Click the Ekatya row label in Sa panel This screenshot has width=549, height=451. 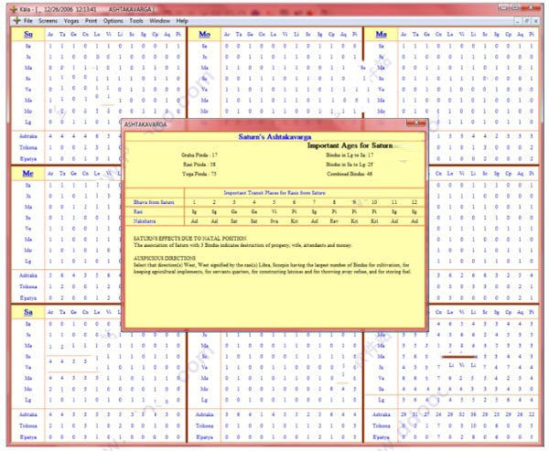coord(28,437)
